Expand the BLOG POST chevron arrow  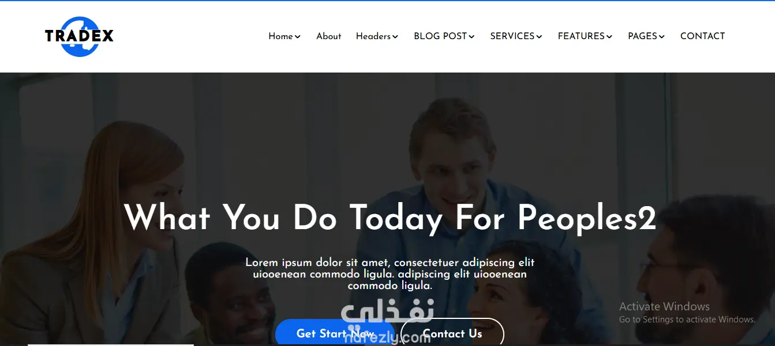coord(471,37)
